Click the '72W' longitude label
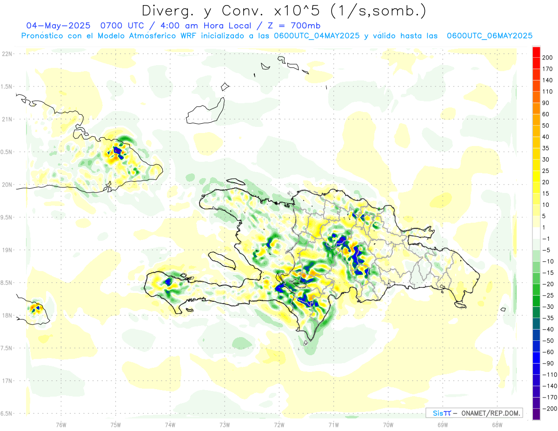This screenshot has height=431, width=558. 279,424
